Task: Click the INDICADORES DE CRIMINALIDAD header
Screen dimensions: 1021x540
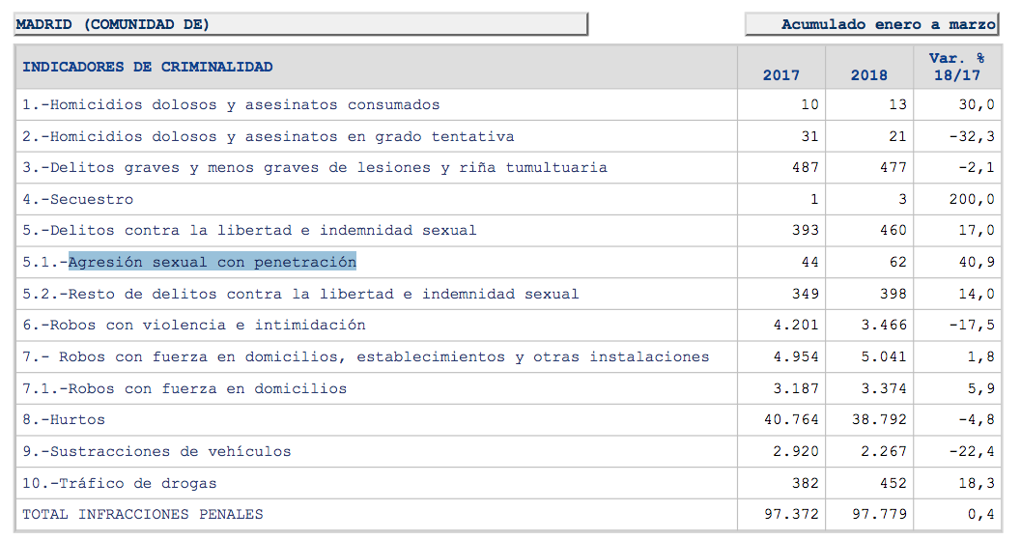Action: click(x=148, y=68)
